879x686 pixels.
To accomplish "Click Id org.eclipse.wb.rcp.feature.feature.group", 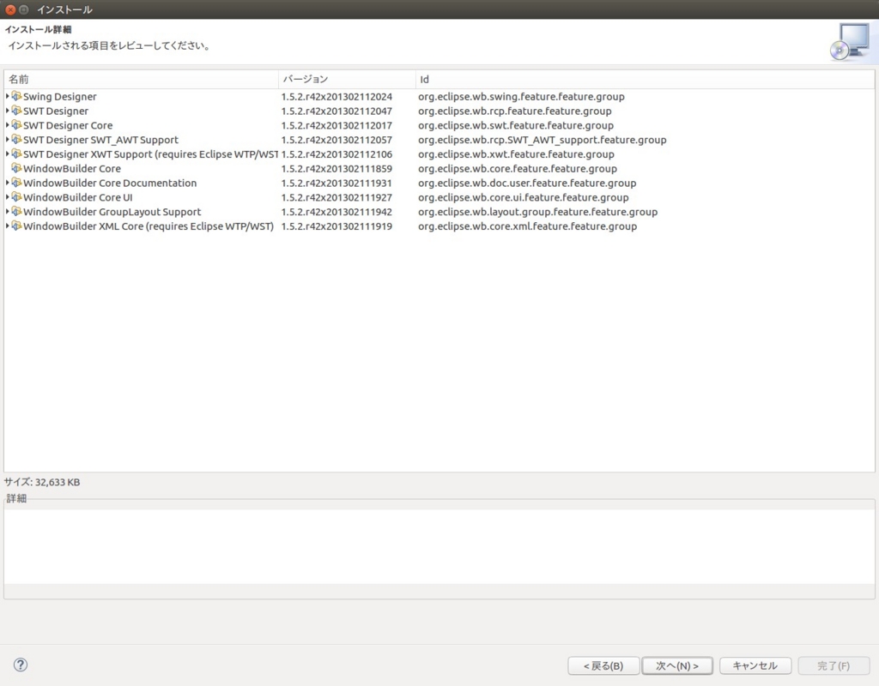I will pyautogui.click(x=515, y=111).
